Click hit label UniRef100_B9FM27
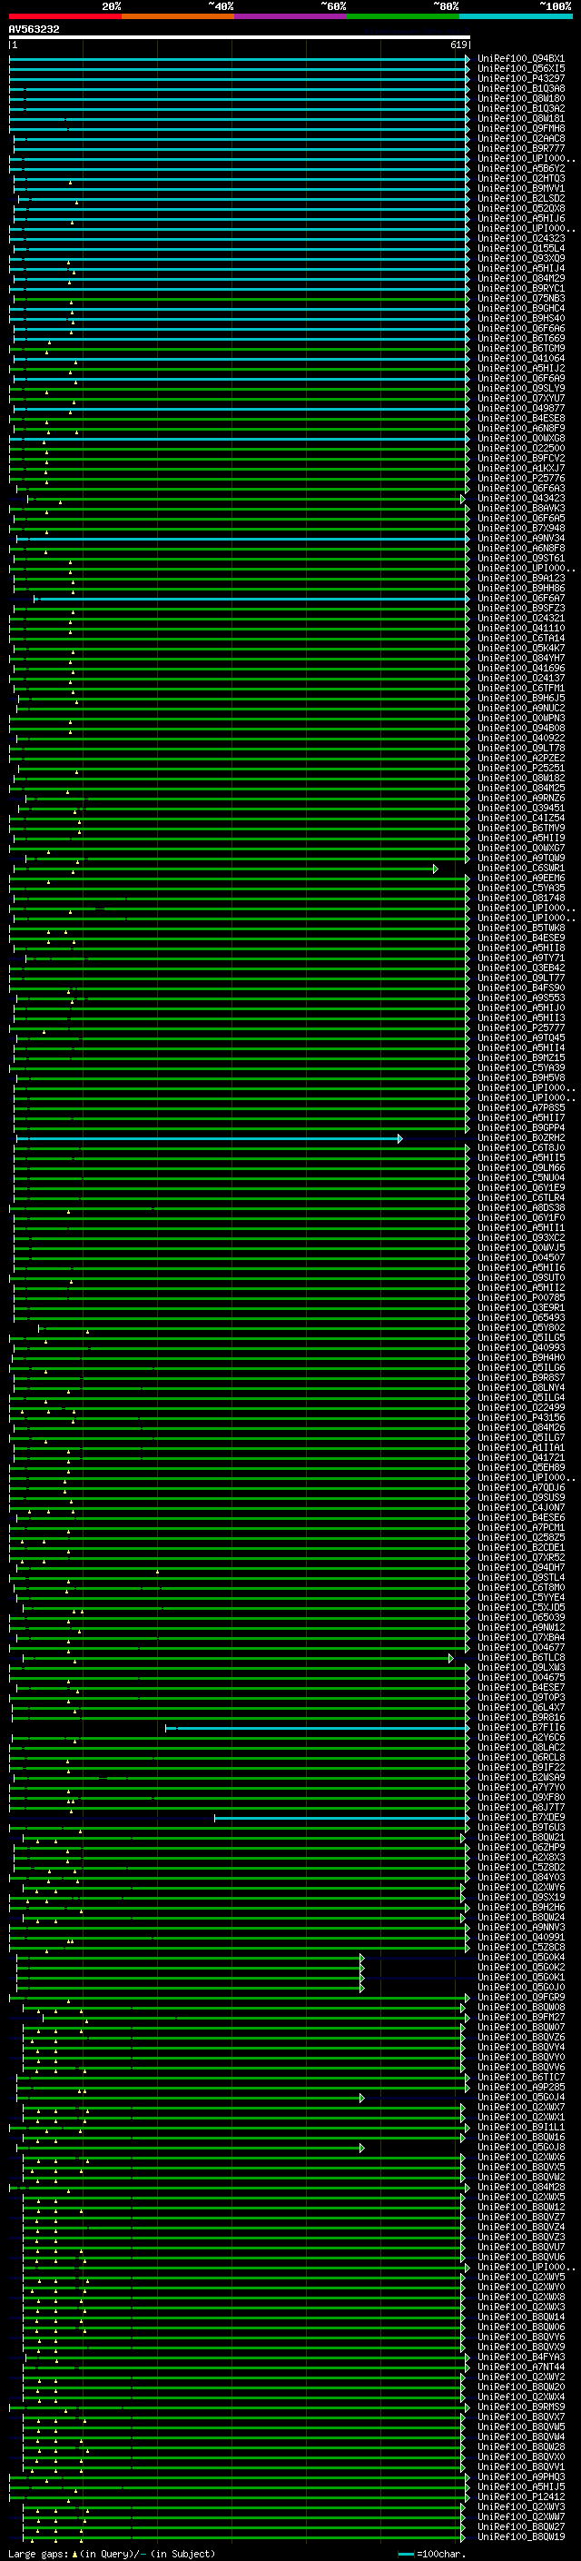Image resolution: width=581 pixels, height=2561 pixels. click(521, 2018)
